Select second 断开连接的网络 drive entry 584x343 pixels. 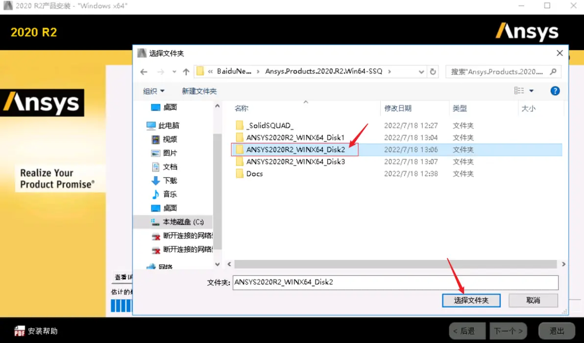pos(182,249)
